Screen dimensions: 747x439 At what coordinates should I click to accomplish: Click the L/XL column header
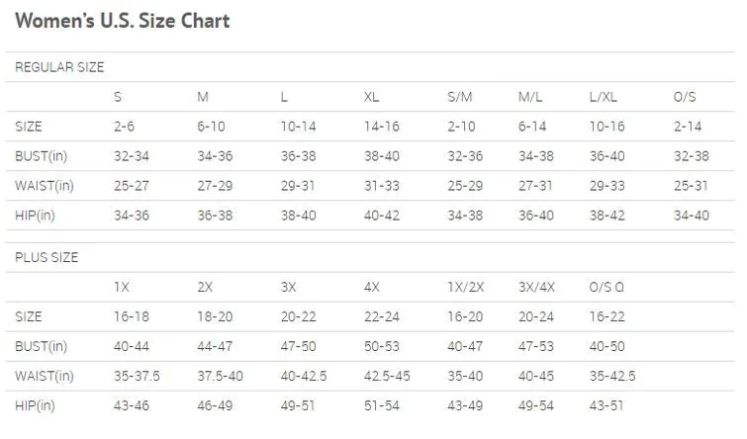click(604, 97)
